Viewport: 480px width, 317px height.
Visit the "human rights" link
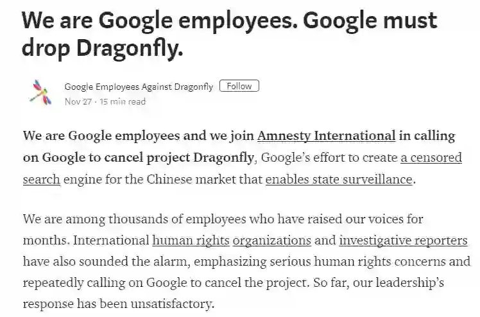tap(191, 241)
